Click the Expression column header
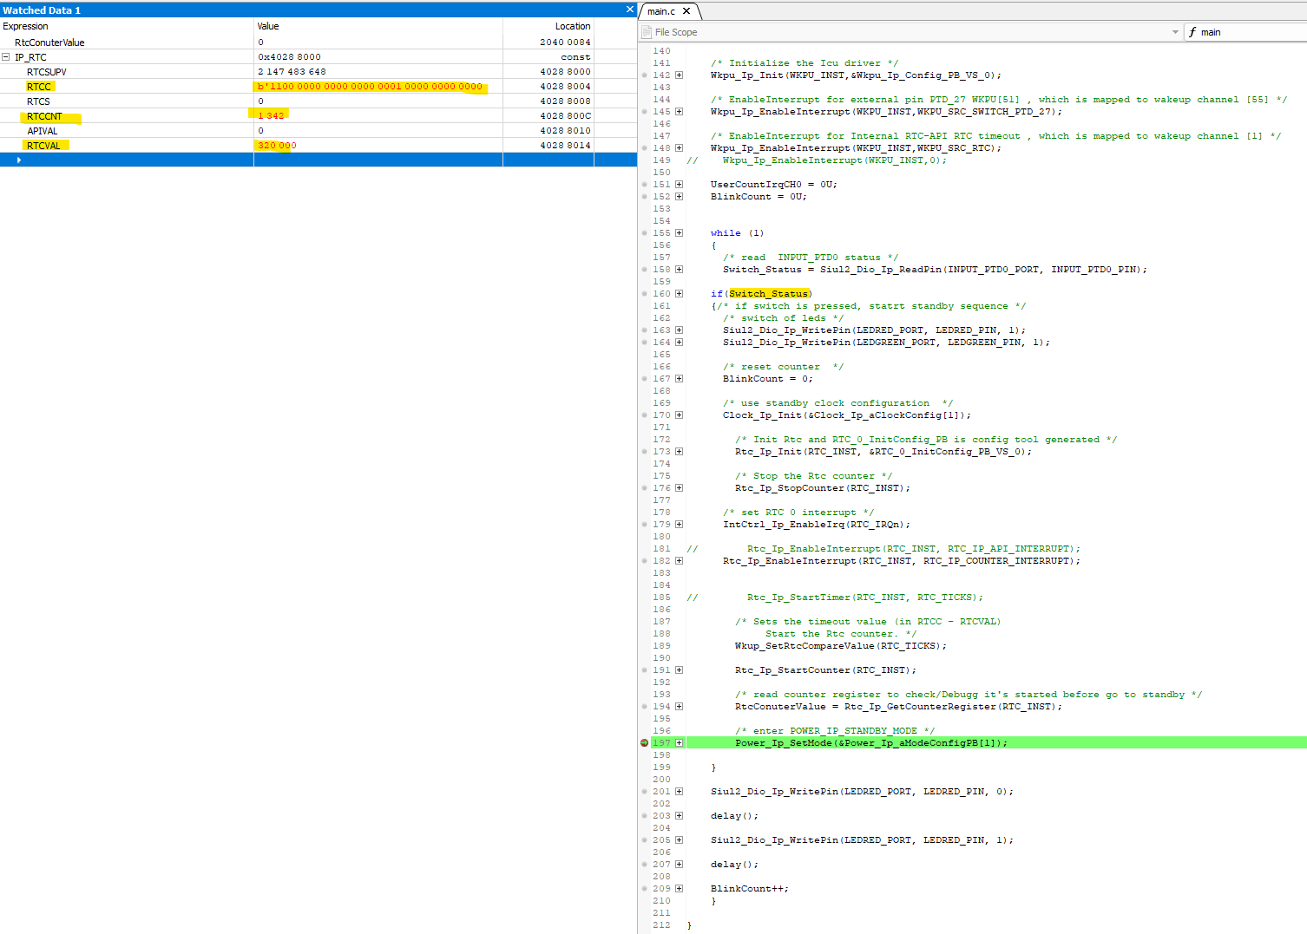Viewport: 1307px width, 934px height. (127, 26)
